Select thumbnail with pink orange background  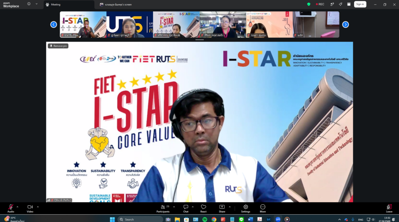[270, 25]
